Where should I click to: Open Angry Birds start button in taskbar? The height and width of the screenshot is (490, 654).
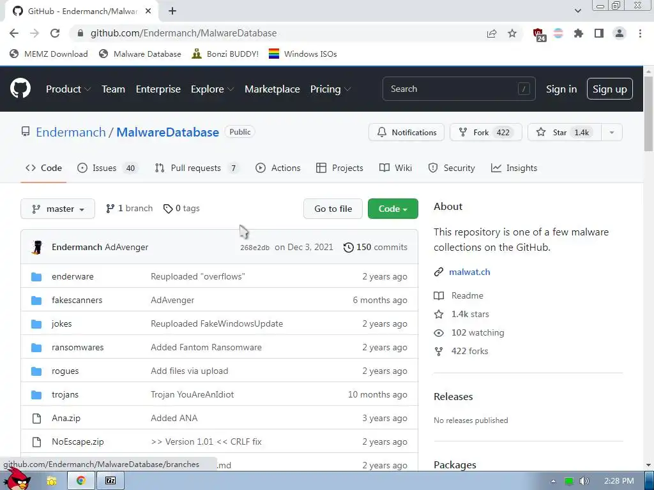[17, 479]
